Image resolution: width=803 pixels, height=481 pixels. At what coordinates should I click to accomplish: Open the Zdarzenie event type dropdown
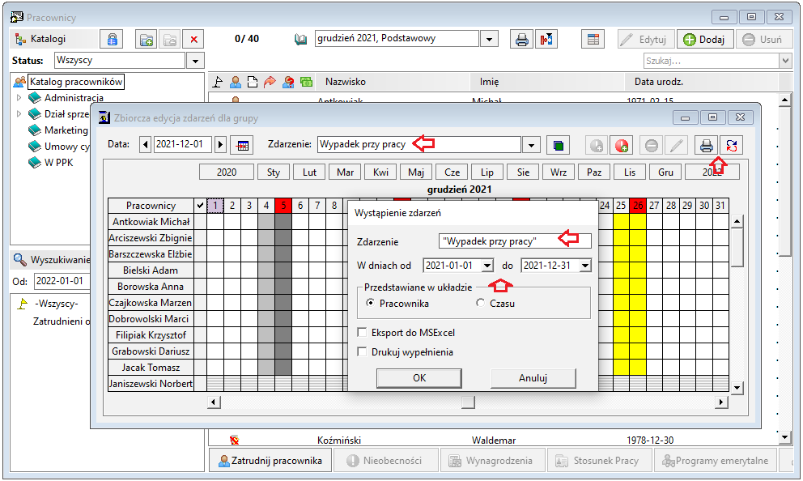[x=531, y=146]
